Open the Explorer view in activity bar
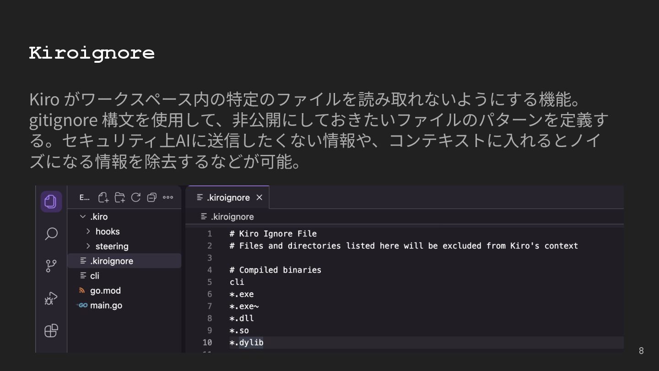 (x=51, y=202)
